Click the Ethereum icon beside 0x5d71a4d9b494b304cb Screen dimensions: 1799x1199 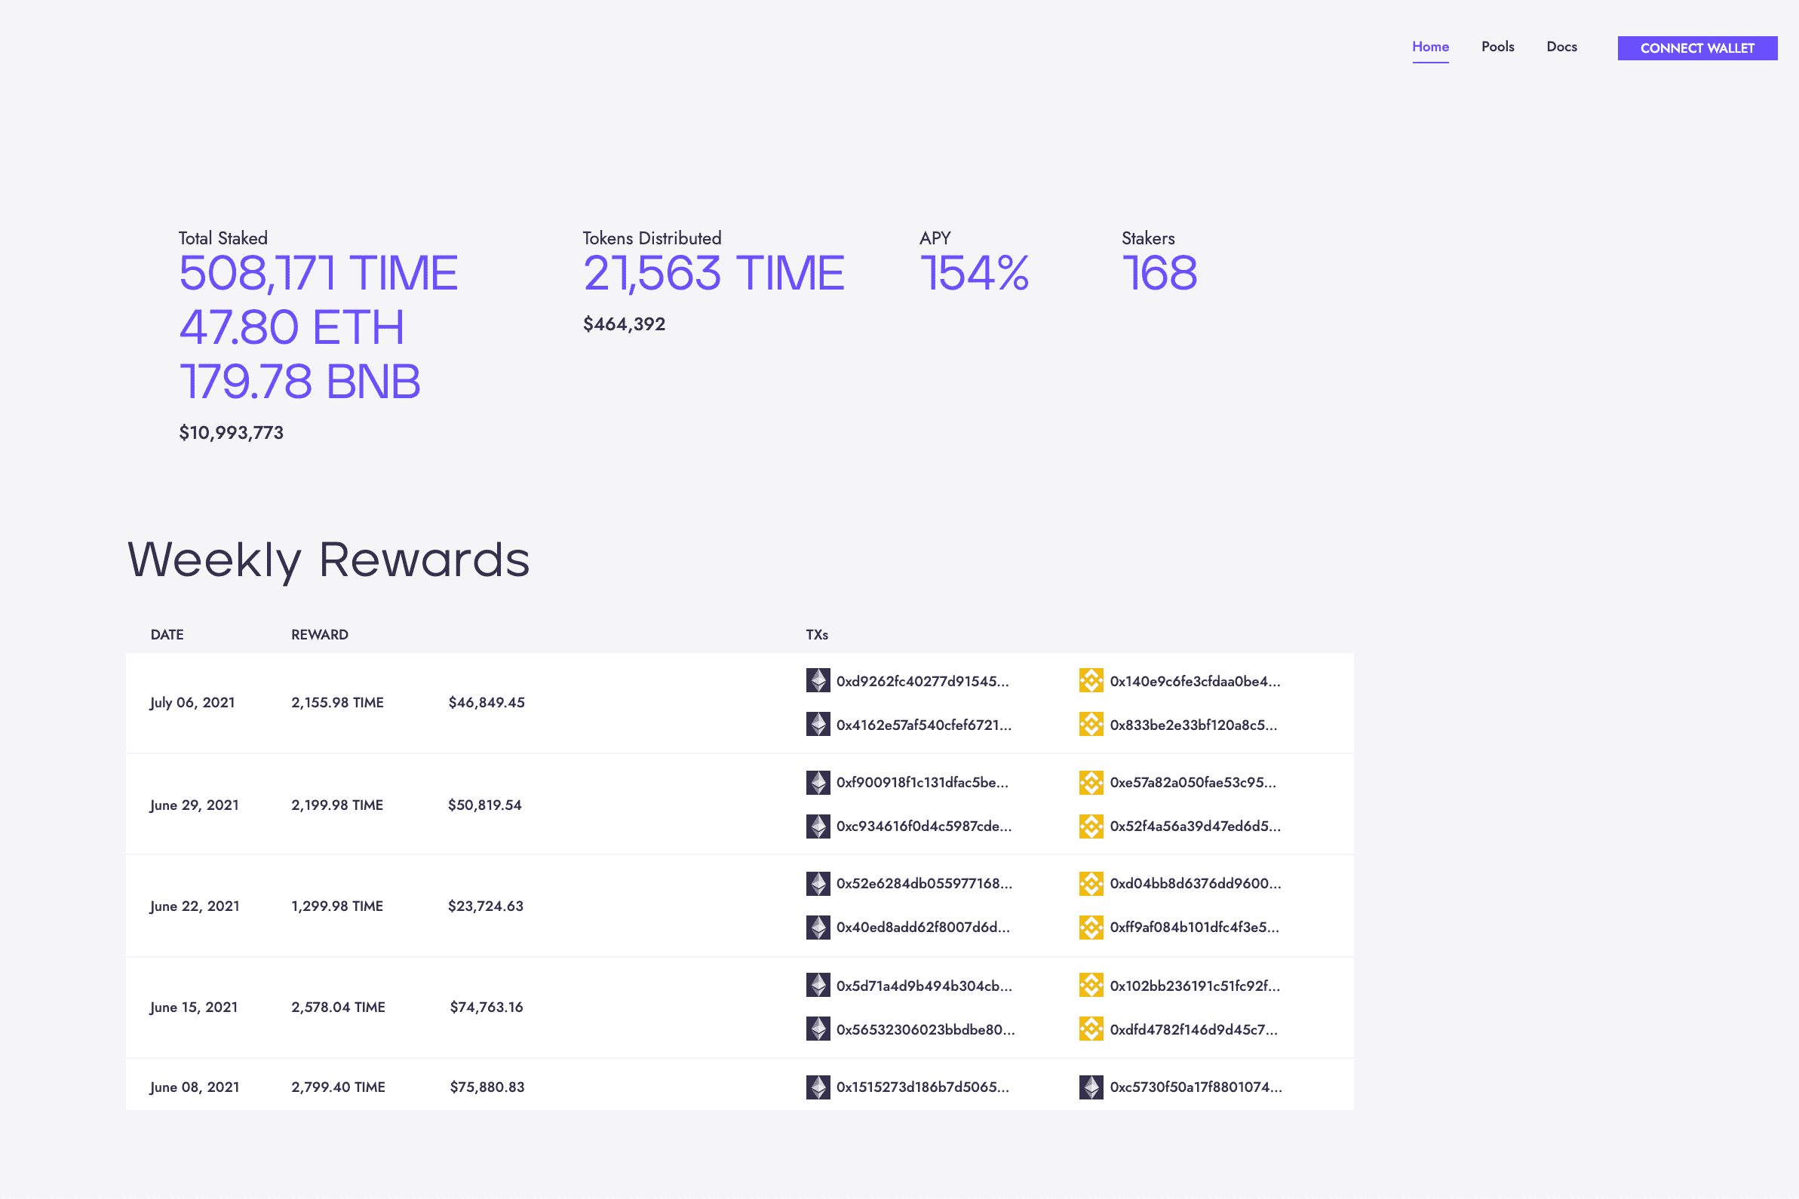[817, 985]
